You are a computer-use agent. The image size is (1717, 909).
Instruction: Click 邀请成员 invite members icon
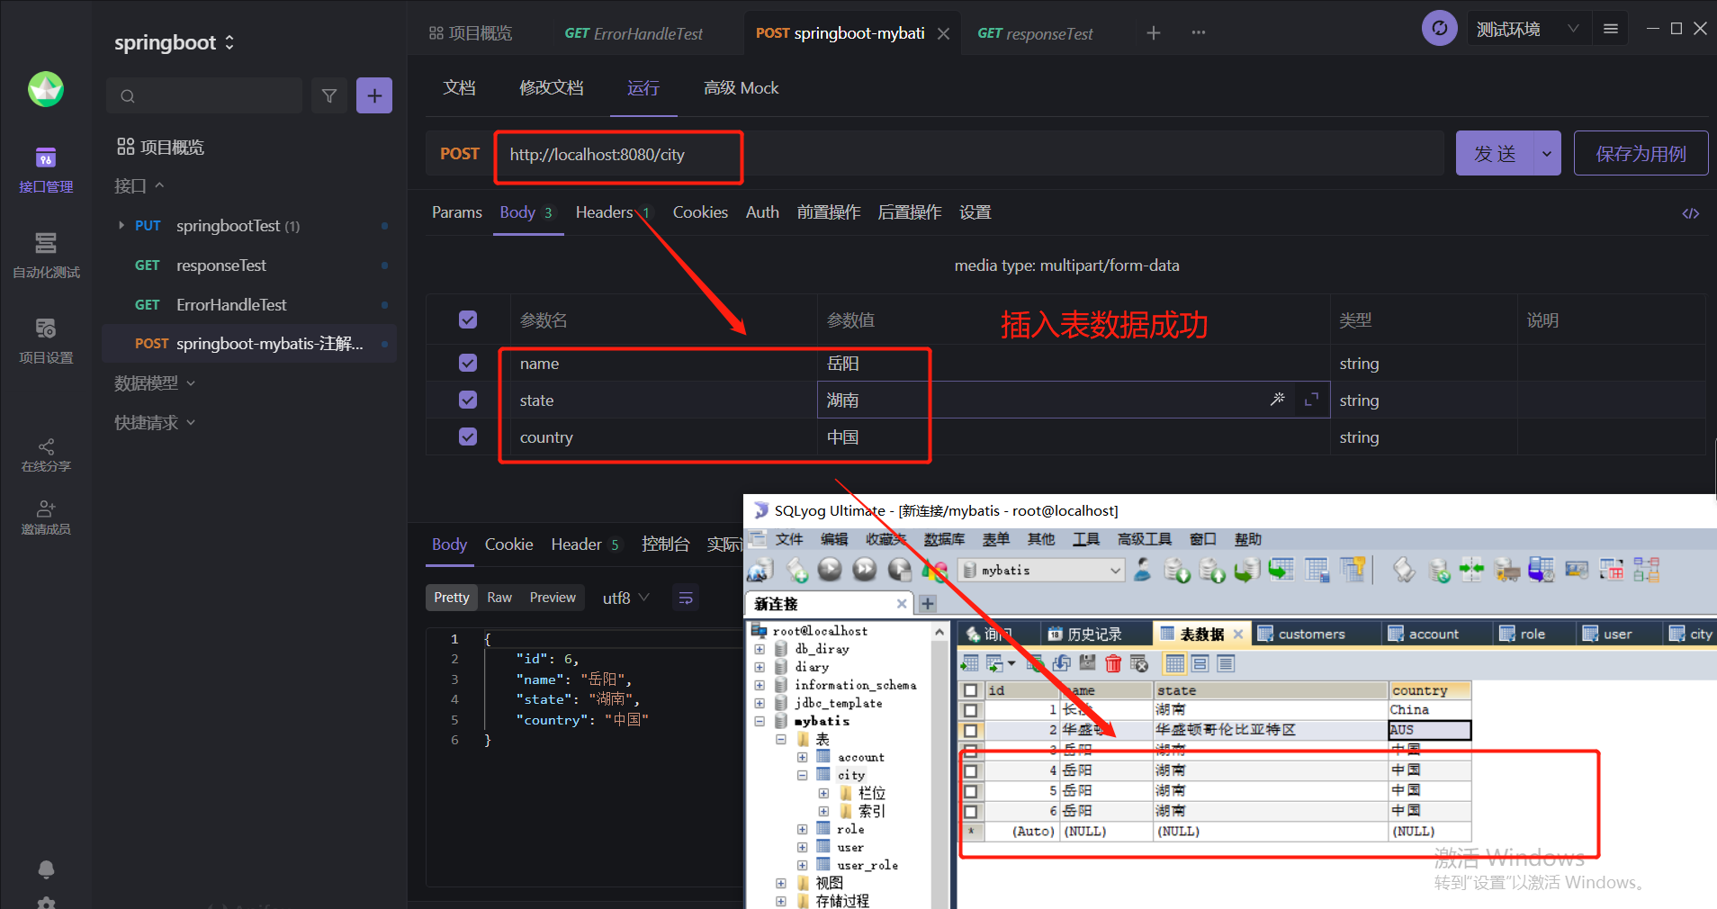tap(46, 517)
